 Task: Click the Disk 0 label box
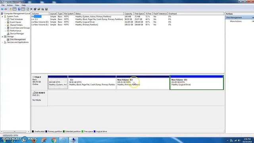[x=39, y=82]
